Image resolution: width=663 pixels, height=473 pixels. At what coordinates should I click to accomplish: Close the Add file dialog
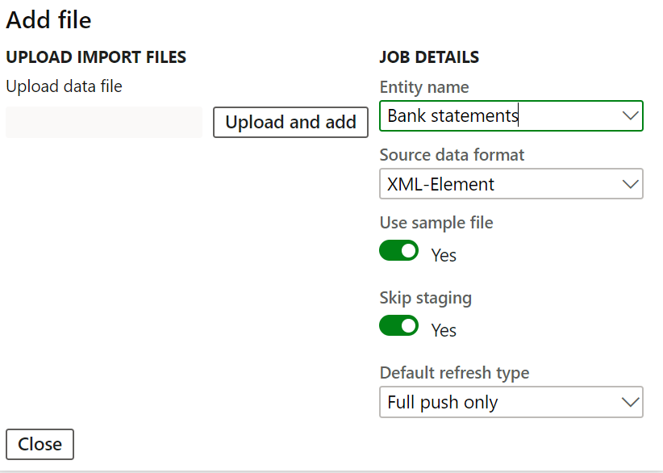[40, 444]
